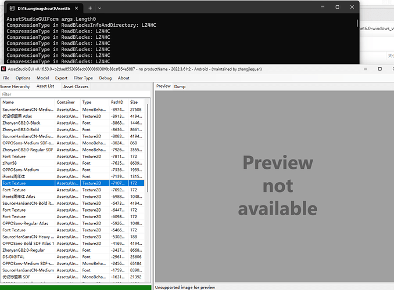Image resolution: width=394 pixels, height=290 pixels.
Task: Close the AssetStudio terminal tab
Action: point(76,8)
